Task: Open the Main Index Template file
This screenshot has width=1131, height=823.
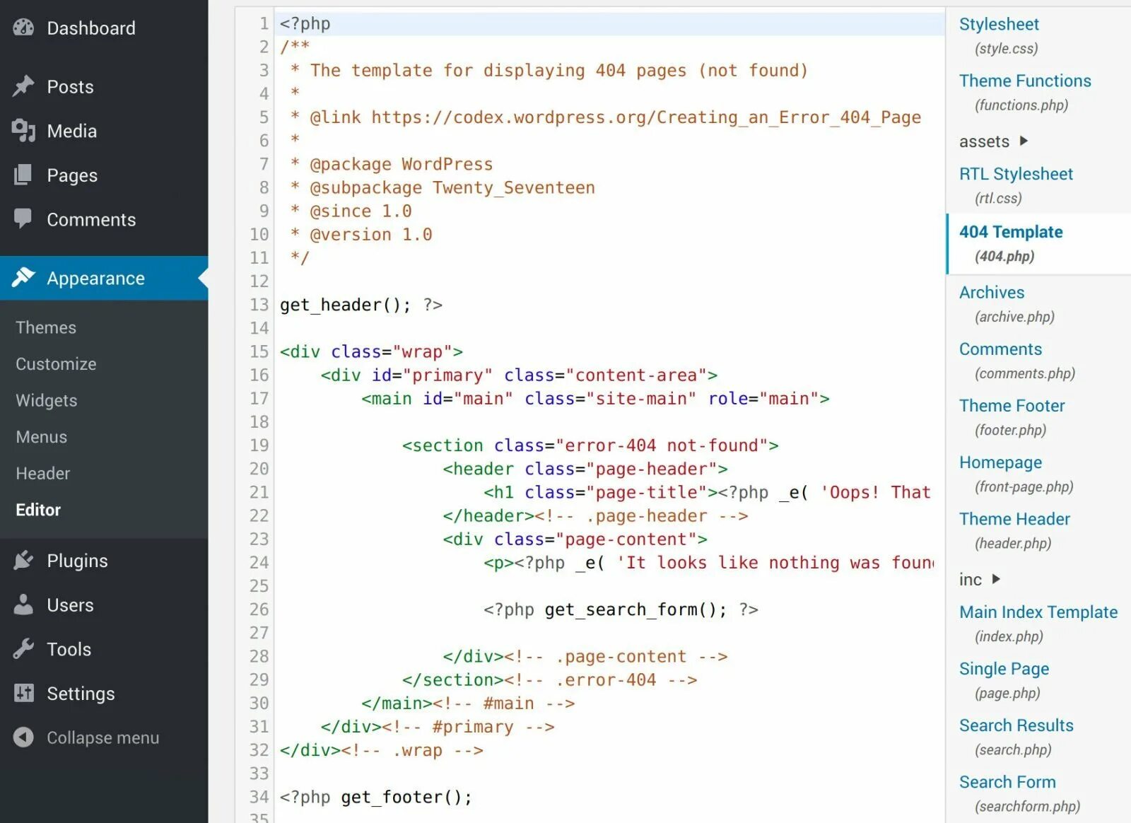Action: click(1038, 612)
